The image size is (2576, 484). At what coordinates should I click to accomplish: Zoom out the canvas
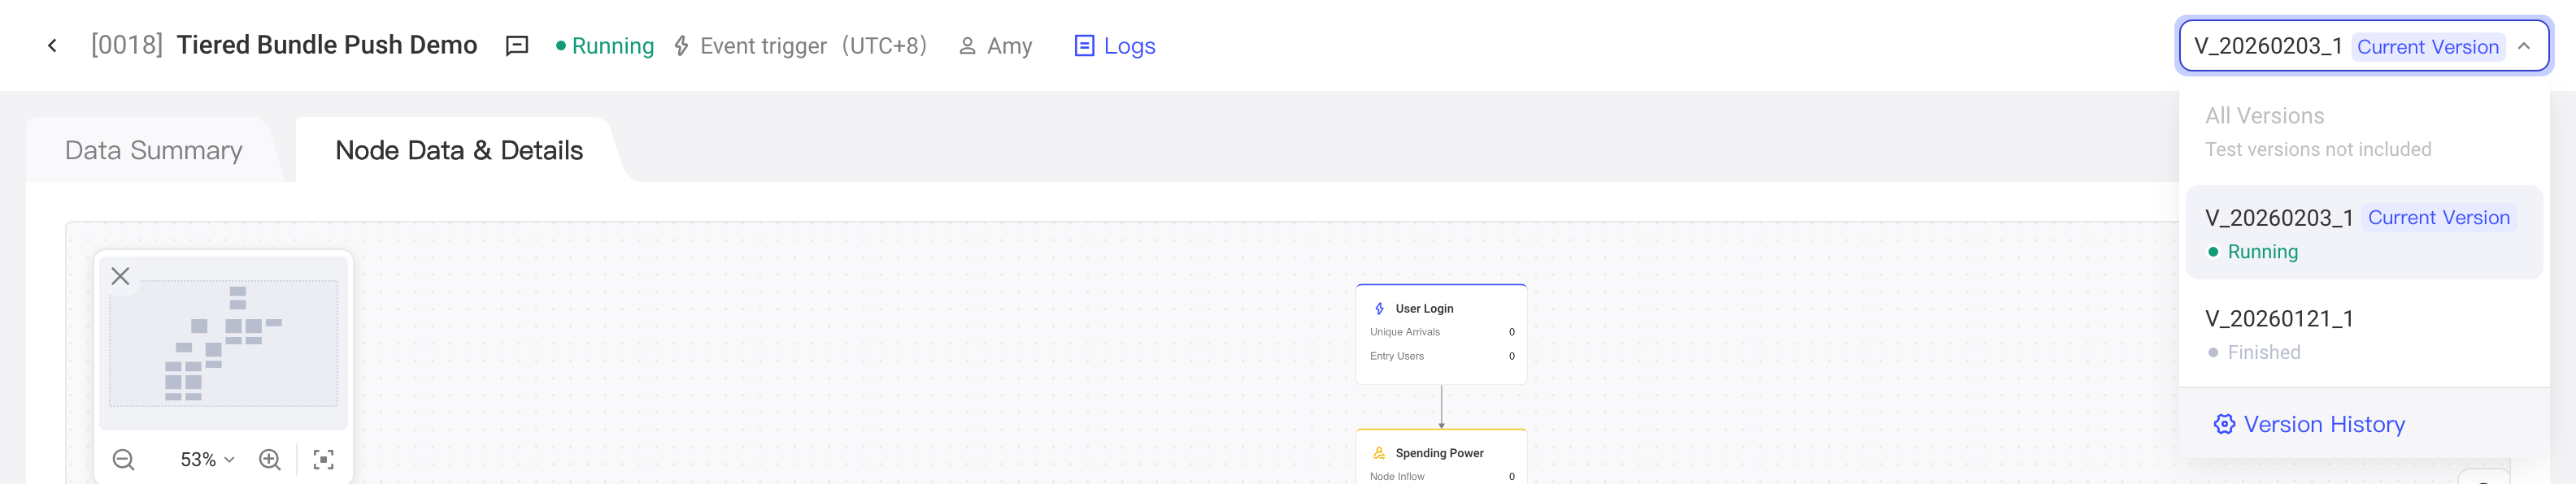click(x=124, y=459)
